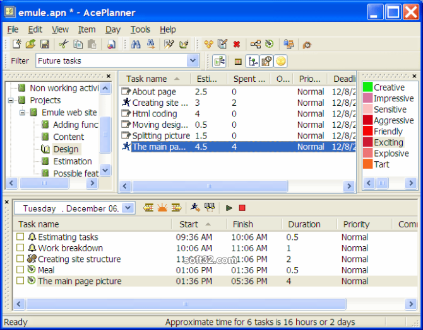Click the smiley face toolbar icon
The width and height of the screenshot is (423, 330).
(280, 61)
